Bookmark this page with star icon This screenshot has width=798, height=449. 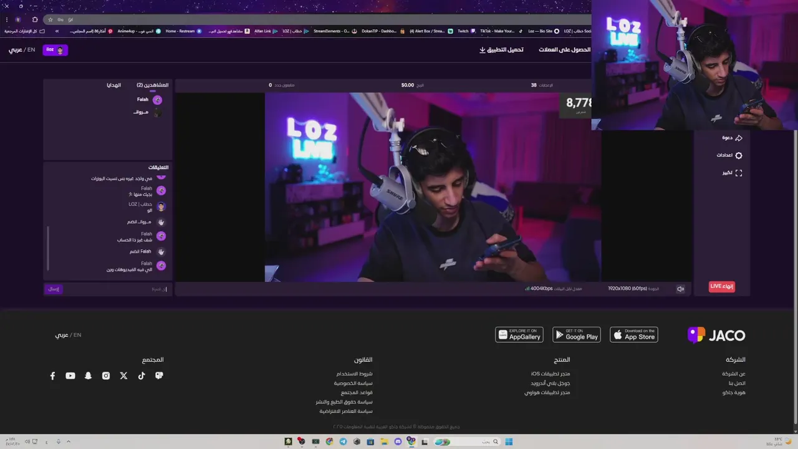tap(50, 19)
